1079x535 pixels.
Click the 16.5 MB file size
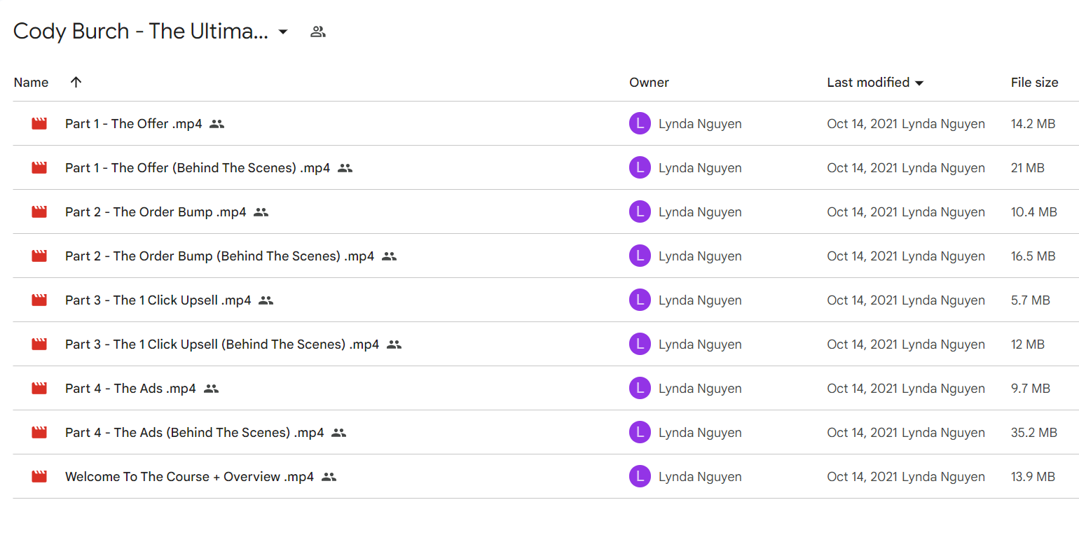pos(1033,256)
